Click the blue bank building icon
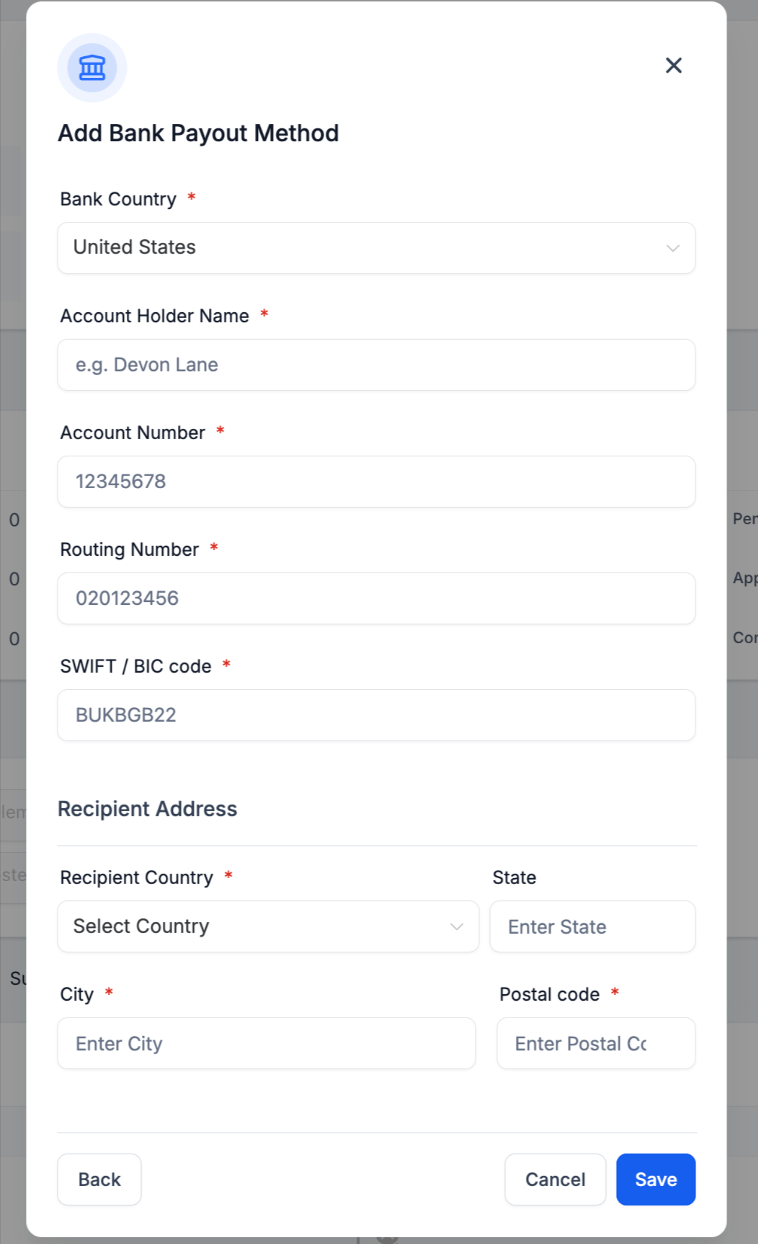758x1244 pixels. point(92,68)
